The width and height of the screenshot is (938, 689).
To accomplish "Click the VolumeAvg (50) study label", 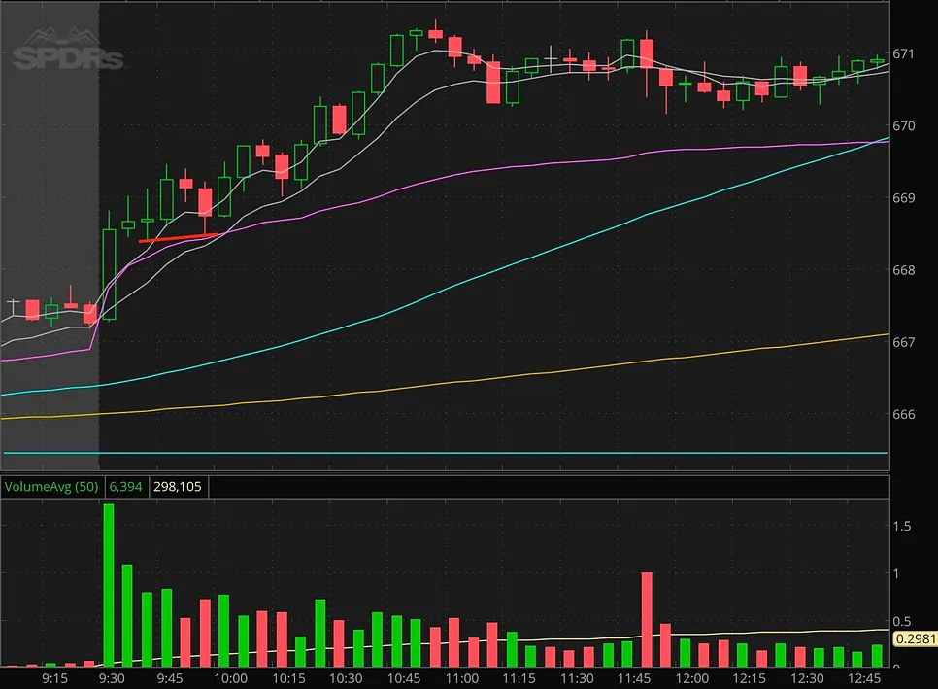I will (51, 487).
